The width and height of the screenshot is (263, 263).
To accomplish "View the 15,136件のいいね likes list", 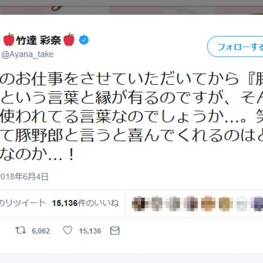I will [85, 203].
